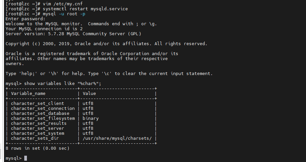Click the Copyright Oracle notice line

pyautogui.click(x=106, y=44)
